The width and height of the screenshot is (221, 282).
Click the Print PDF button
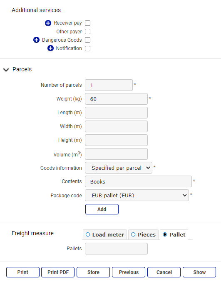pyautogui.click(x=58, y=272)
